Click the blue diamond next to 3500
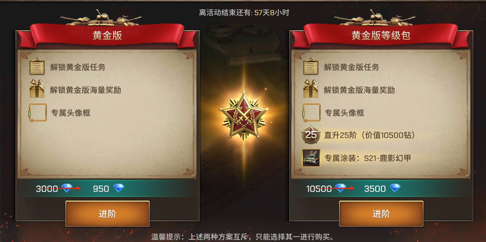Screen dimensions: 486x242 [395, 189]
